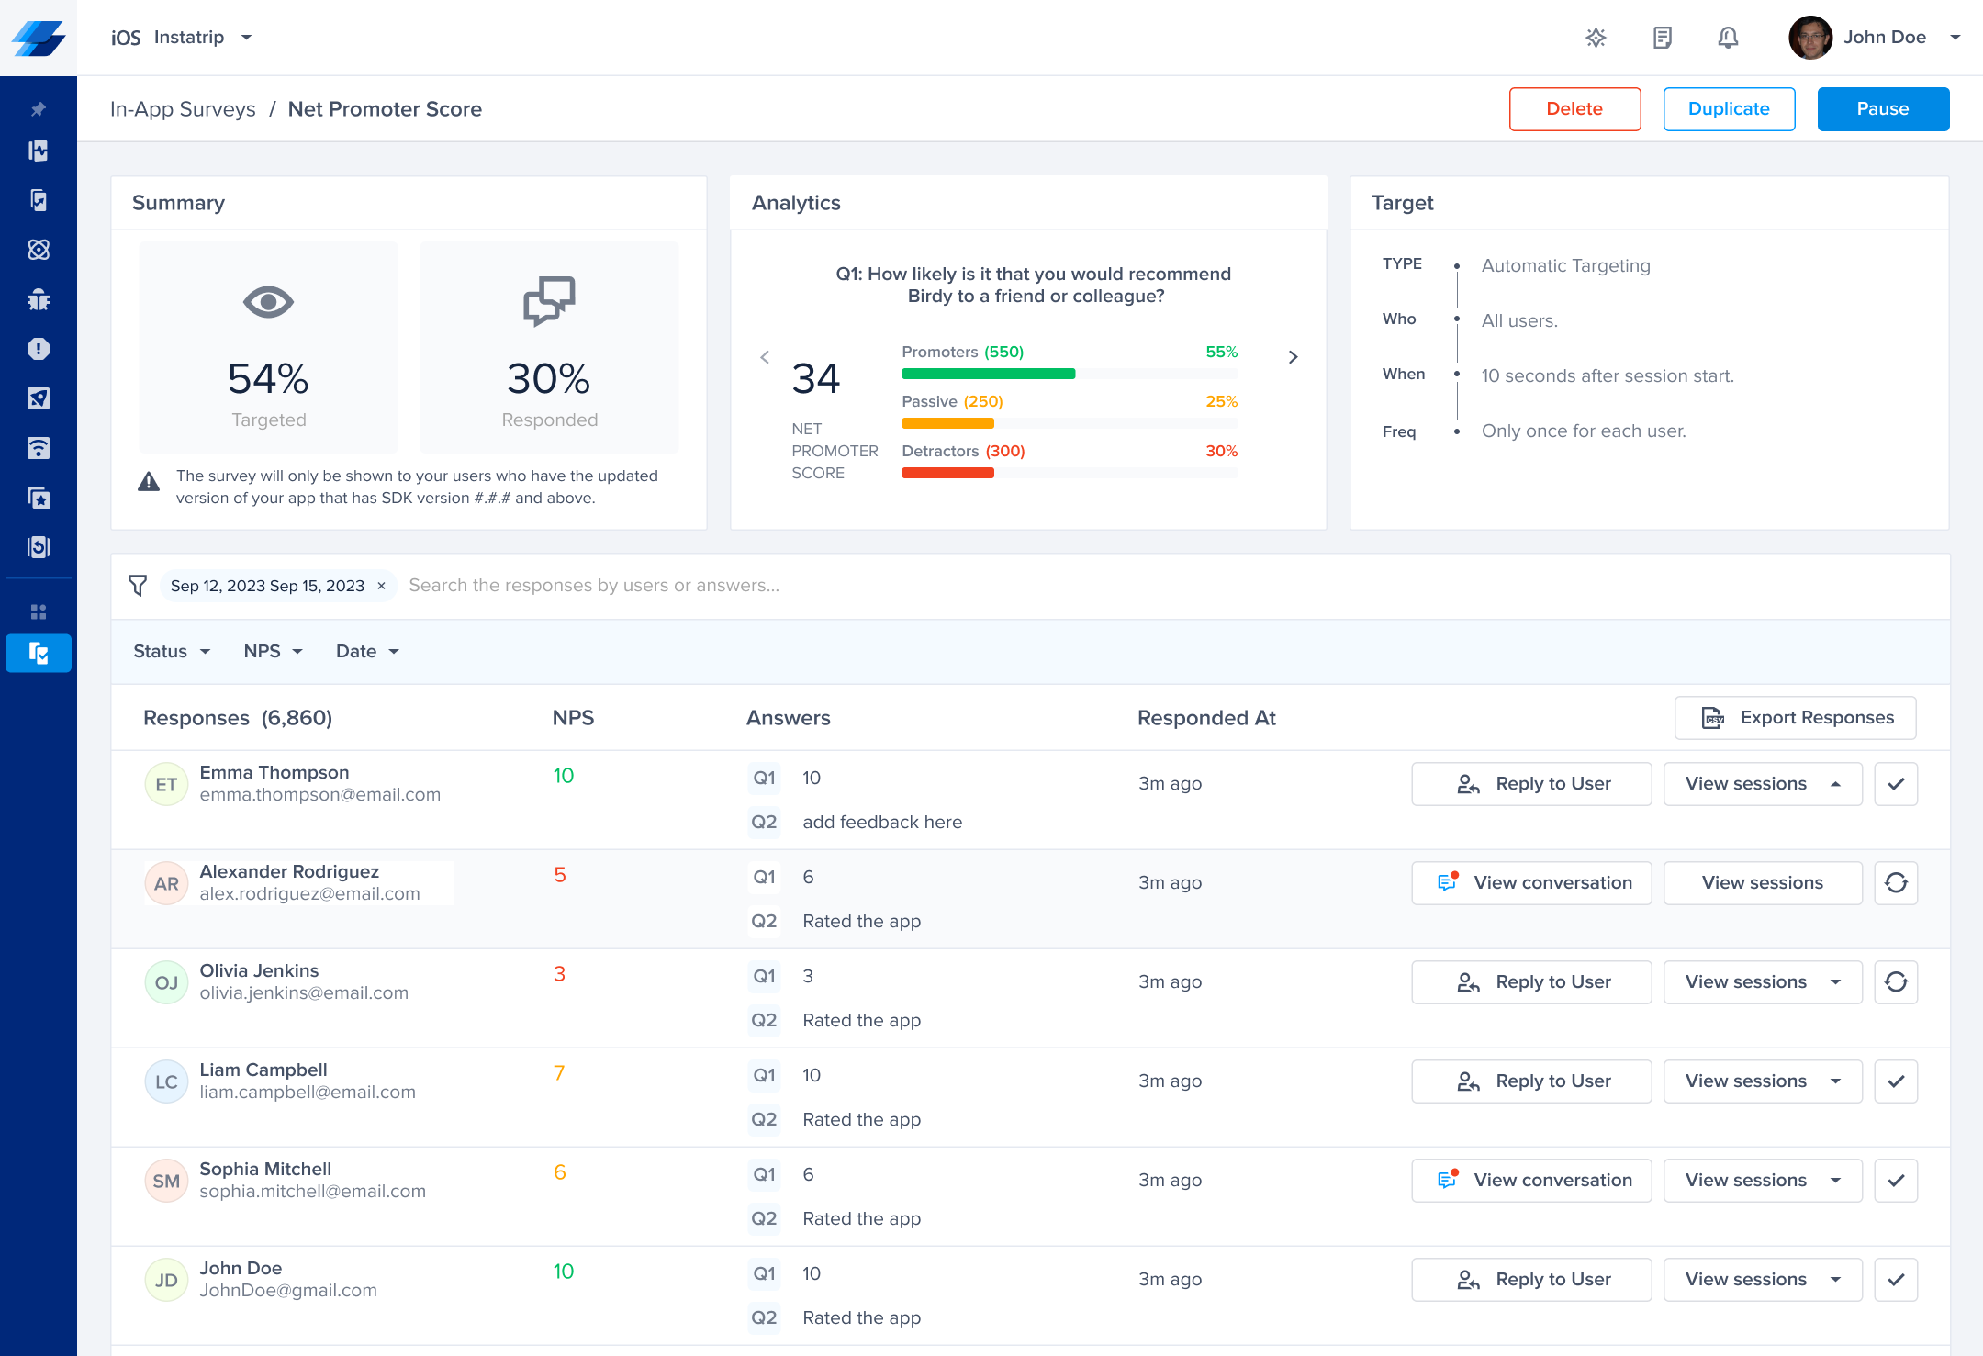
Task: Mark Emma Thompson's response as done
Action: 1896,784
